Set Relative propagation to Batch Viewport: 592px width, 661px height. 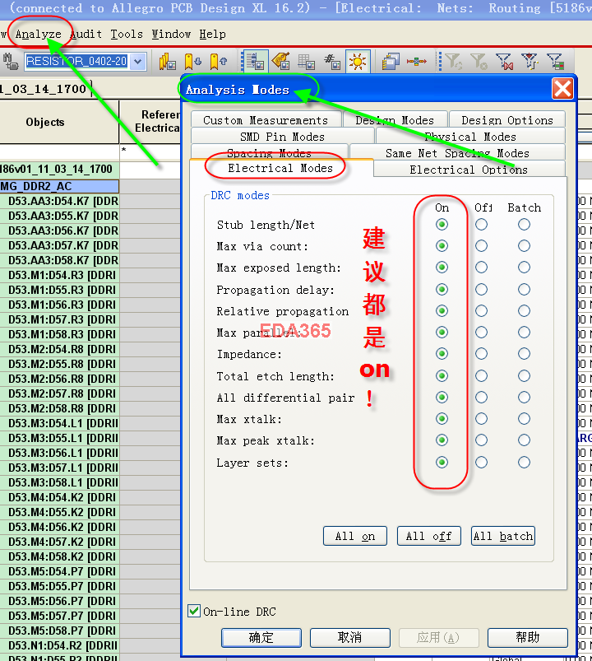[524, 310]
